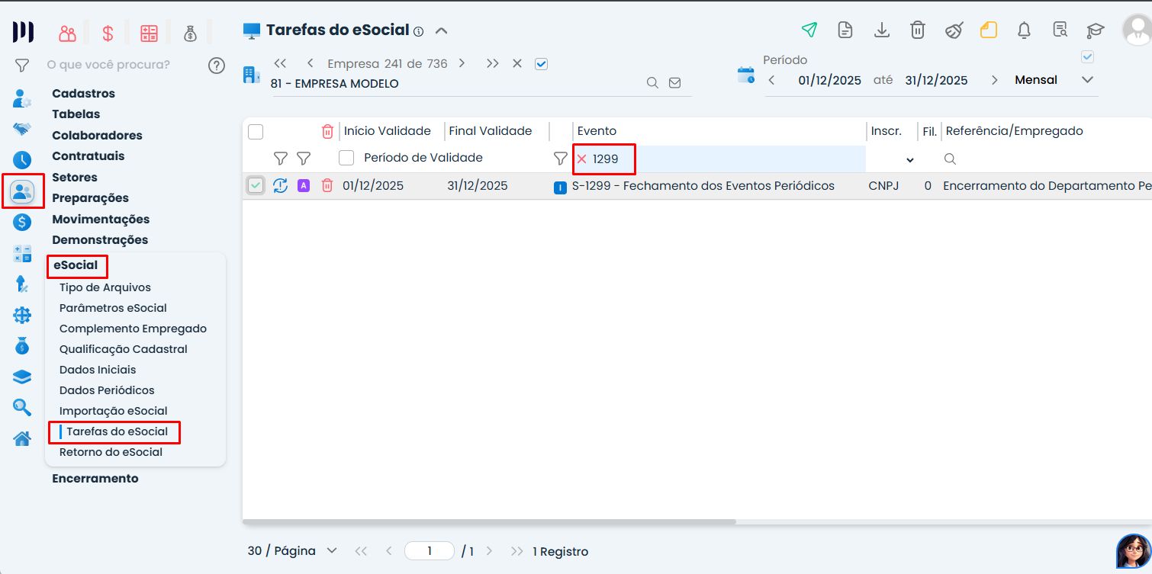Click the gray trash icon in the top toolbar
This screenshot has height=574, width=1152.
918,30
